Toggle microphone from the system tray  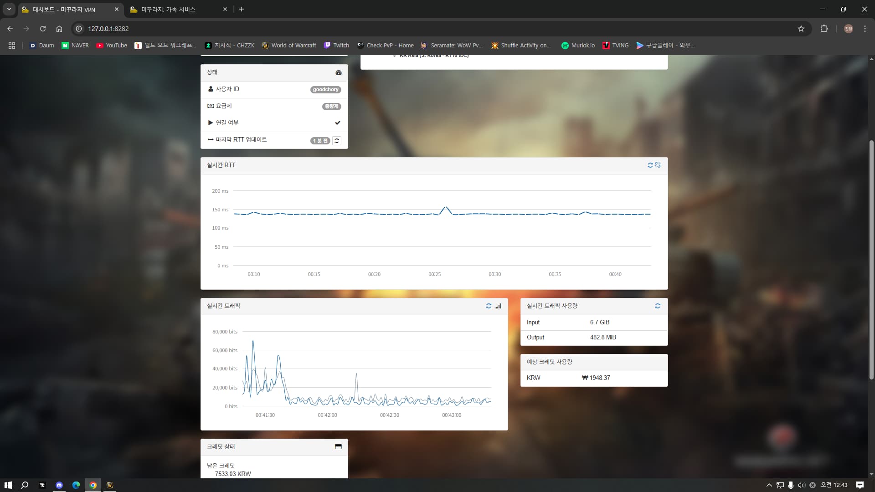coord(791,485)
